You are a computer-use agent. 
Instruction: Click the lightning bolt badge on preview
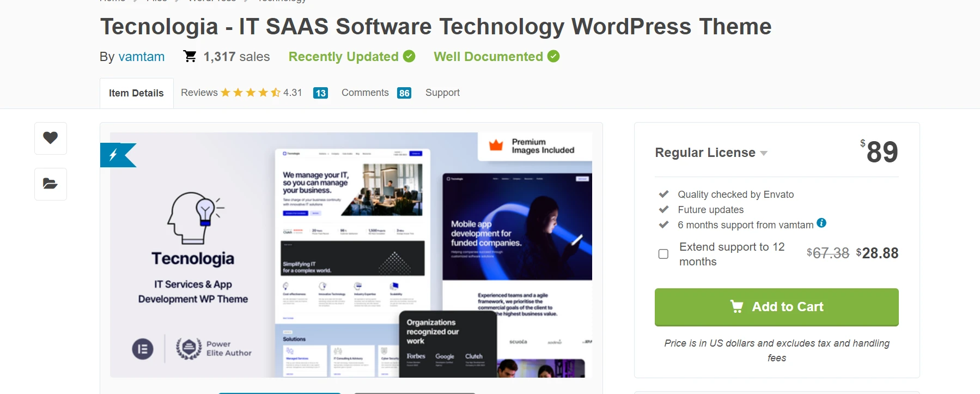click(114, 155)
